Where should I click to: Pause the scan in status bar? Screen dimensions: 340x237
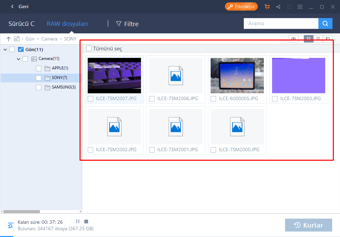[x=78, y=222]
